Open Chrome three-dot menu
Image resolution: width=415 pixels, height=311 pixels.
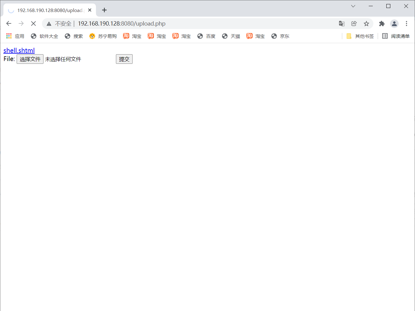coord(406,23)
